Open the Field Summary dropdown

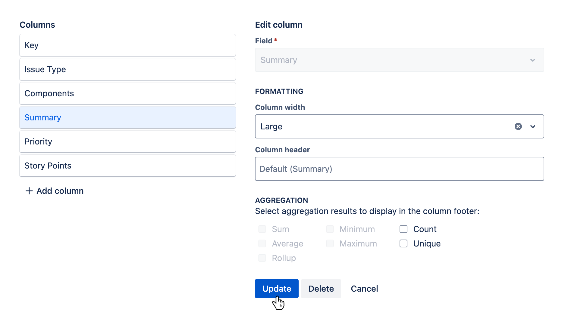tap(399, 60)
